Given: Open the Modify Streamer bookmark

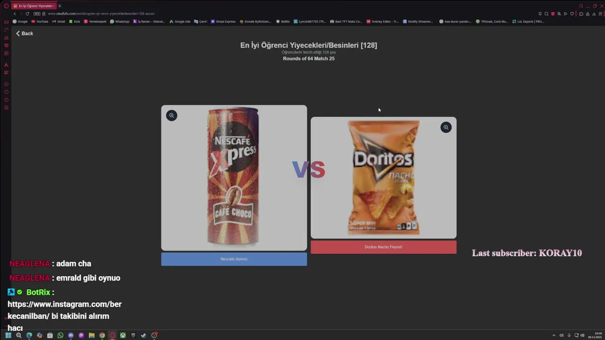Looking at the screenshot, I should 418,22.
